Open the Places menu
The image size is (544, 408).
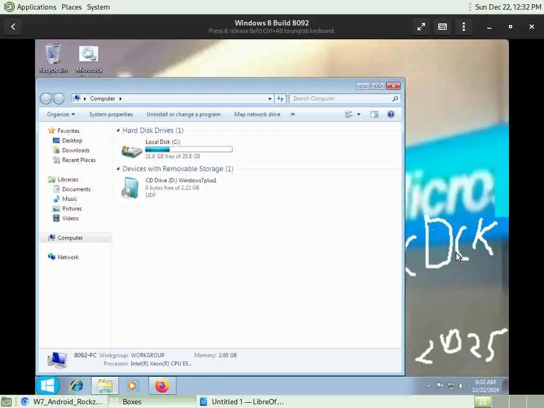pyautogui.click(x=72, y=7)
